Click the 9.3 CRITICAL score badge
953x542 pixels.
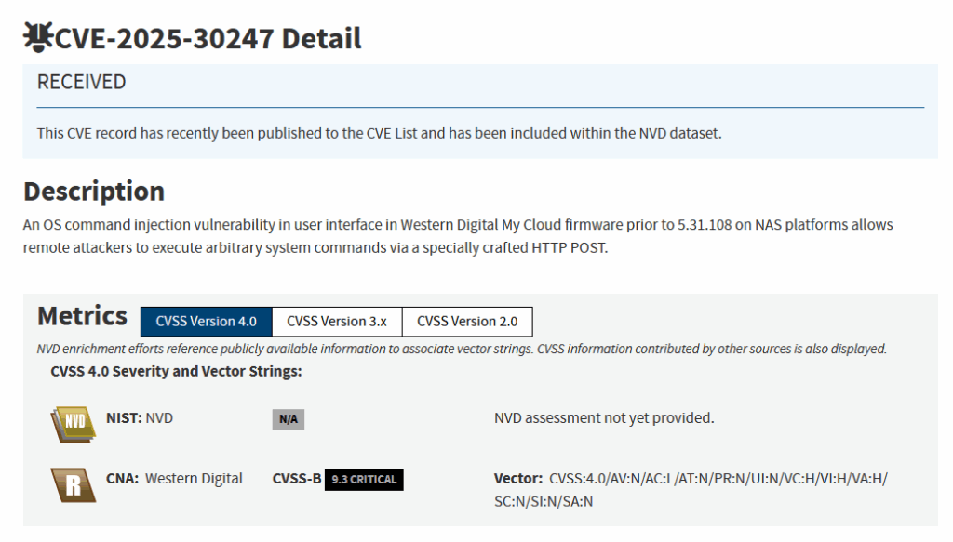364,480
